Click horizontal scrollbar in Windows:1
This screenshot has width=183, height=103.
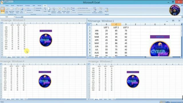coord(162,57)
